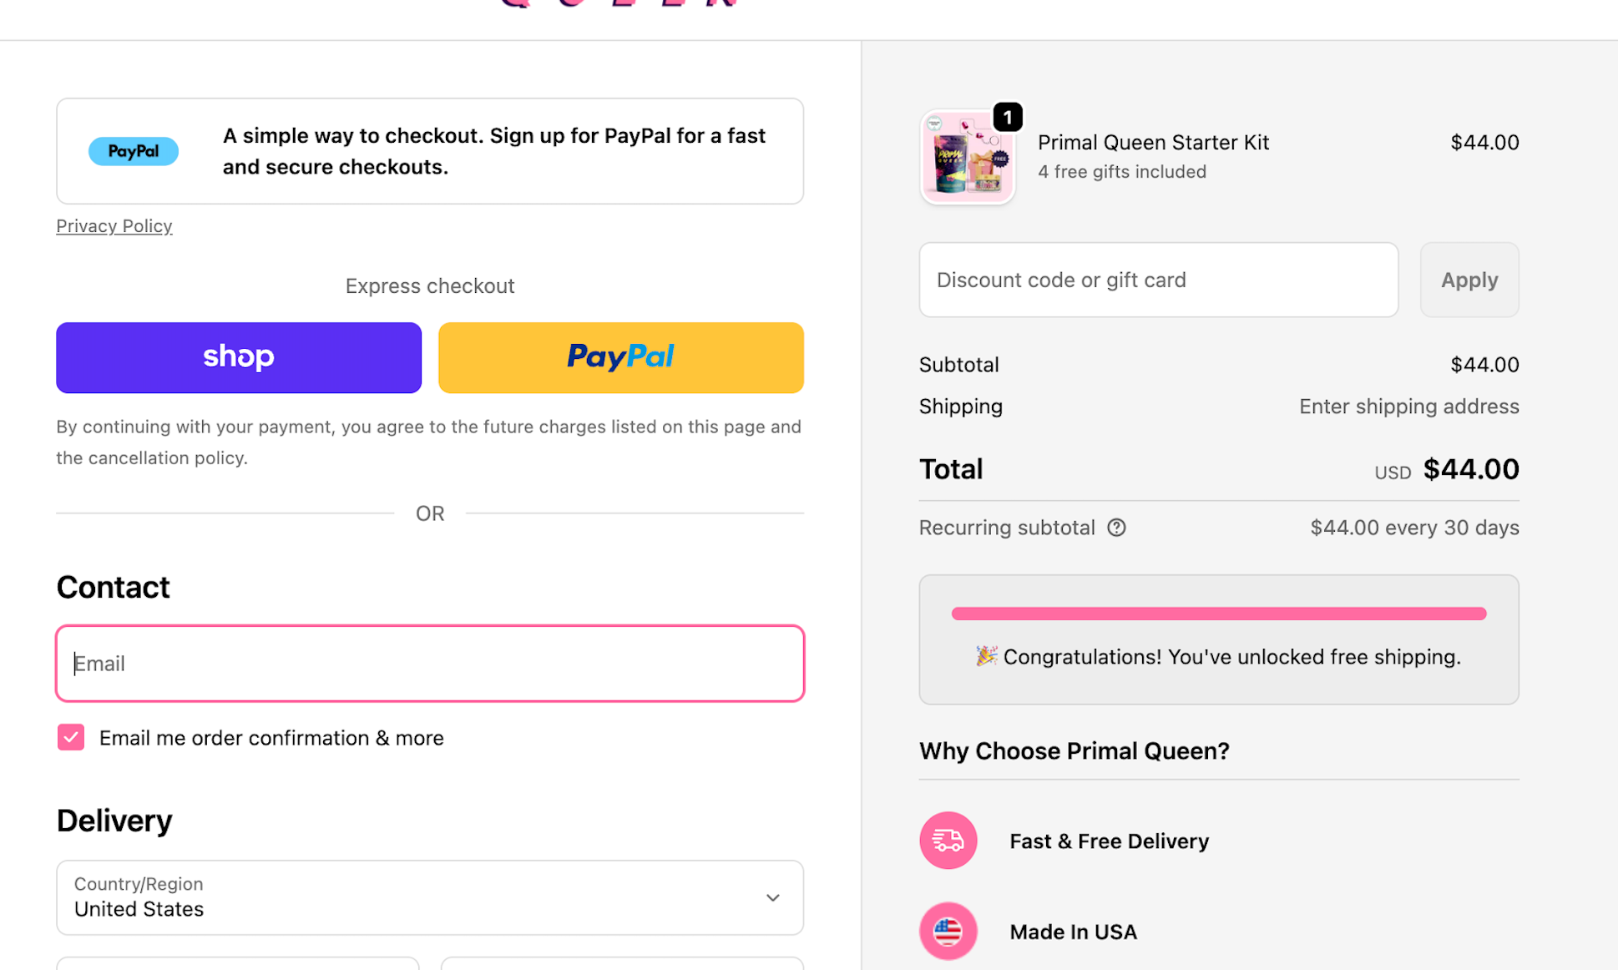Pay with PayPal express checkout button
1618x970 pixels.
620,357
